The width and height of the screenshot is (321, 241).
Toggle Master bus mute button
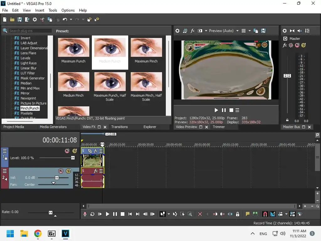coord(297,45)
